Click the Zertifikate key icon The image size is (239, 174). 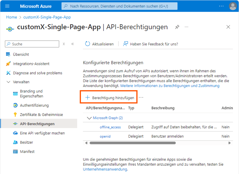coord(15,114)
